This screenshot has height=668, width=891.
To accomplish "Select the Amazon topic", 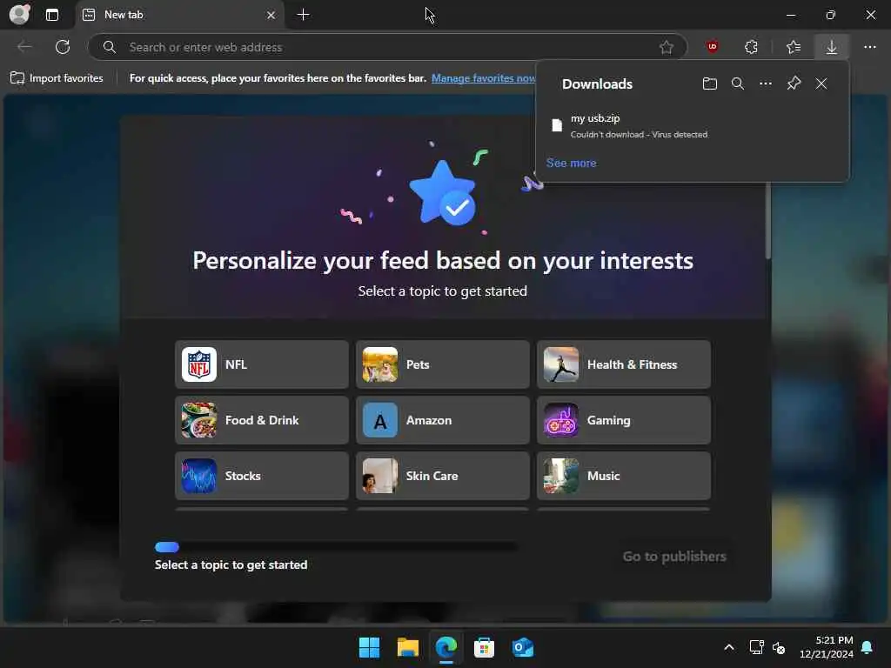I will [443, 420].
